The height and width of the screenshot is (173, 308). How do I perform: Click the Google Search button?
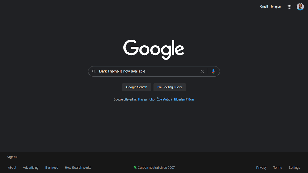coord(137,87)
